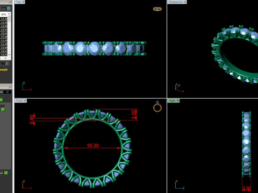Click the gem list scroll-right arrow
The image size is (258, 193).
(5, 58)
